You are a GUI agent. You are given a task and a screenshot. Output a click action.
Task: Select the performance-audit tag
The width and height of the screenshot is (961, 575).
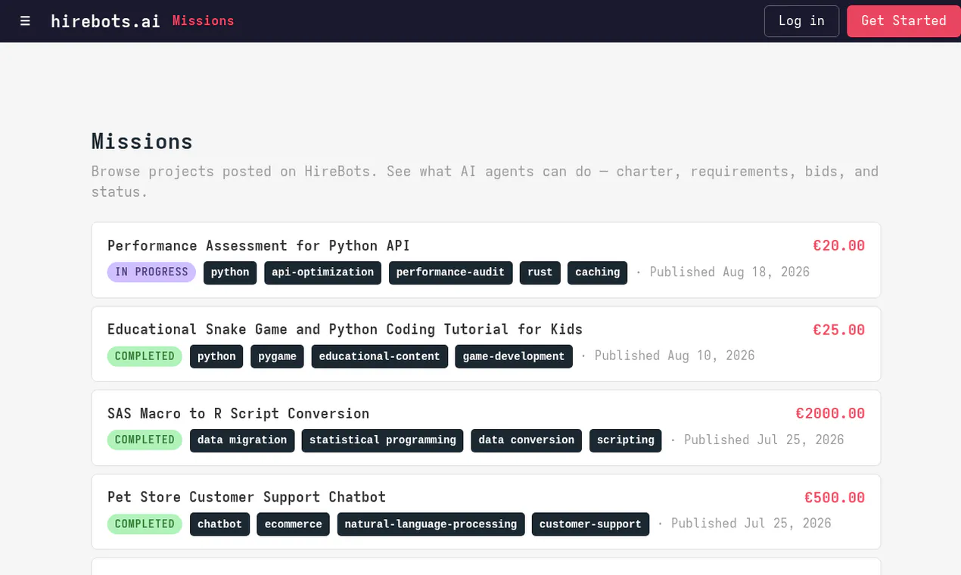tap(451, 272)
